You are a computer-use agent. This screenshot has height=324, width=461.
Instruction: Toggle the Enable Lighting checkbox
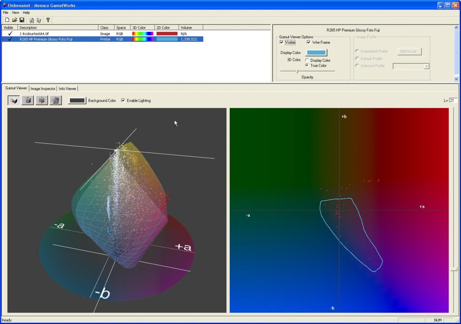123,100
